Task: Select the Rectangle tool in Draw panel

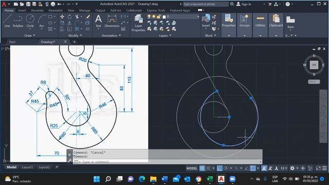Action: [50, 16]
